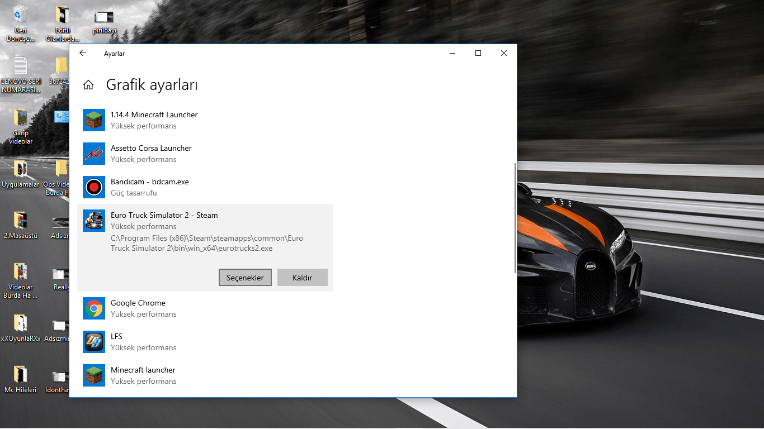The width and height of the screenshot is (764, 429).
Task: Select the 1.14.4 Minecraft Launcher app icon
Action: [94, 120]
